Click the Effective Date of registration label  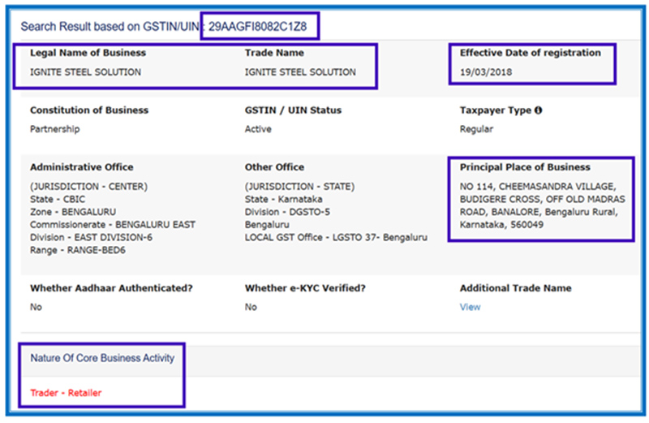point(530,53)
